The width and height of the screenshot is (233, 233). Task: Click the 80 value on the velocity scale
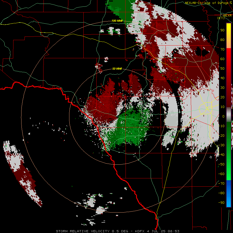coord(222,40)
